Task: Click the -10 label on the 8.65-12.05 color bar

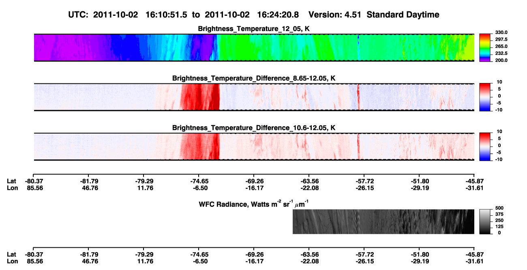Action: (499, 109)
